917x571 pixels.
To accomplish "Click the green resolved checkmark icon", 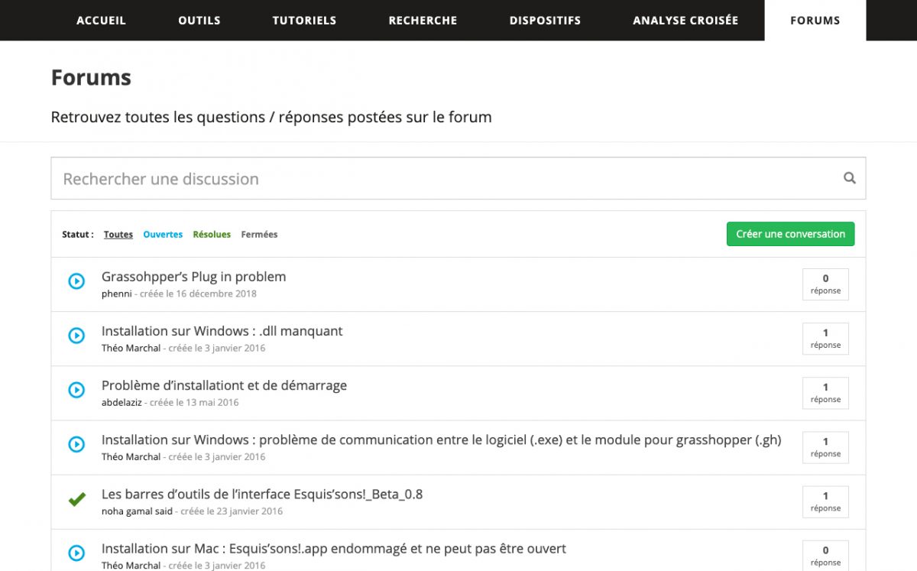I will [x=76, y=500].
